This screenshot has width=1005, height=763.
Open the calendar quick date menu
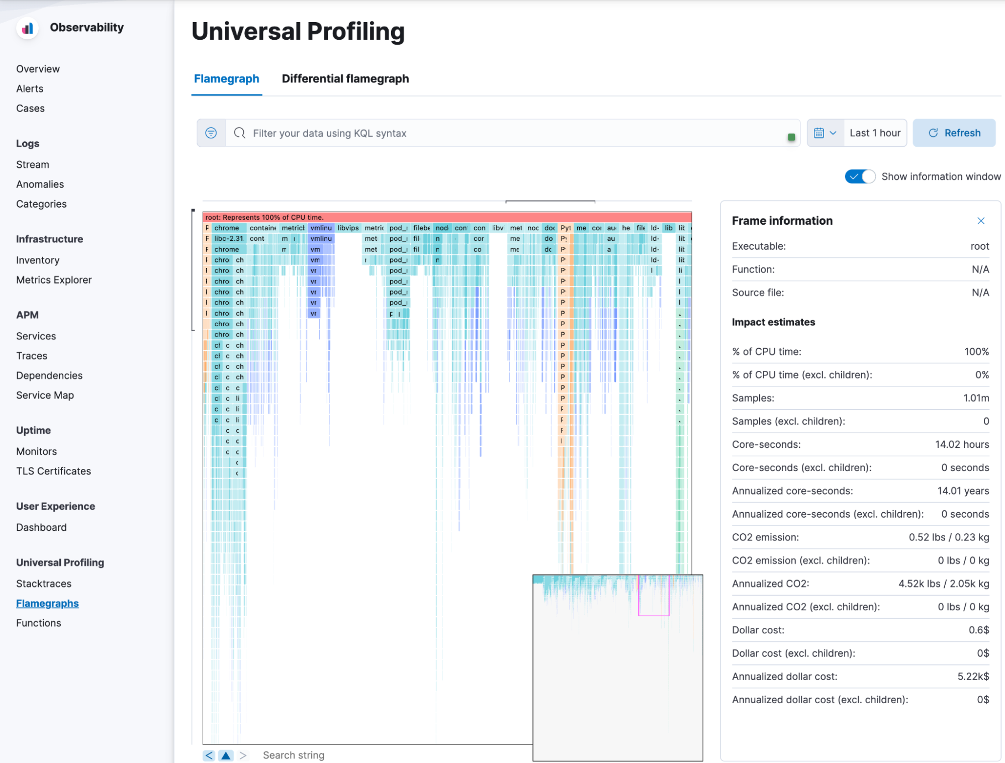pos(825,133)
